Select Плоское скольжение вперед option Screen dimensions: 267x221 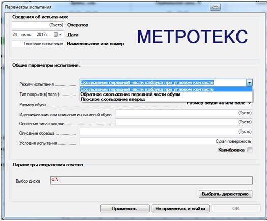pyautogui.click(x=166, y=99)
